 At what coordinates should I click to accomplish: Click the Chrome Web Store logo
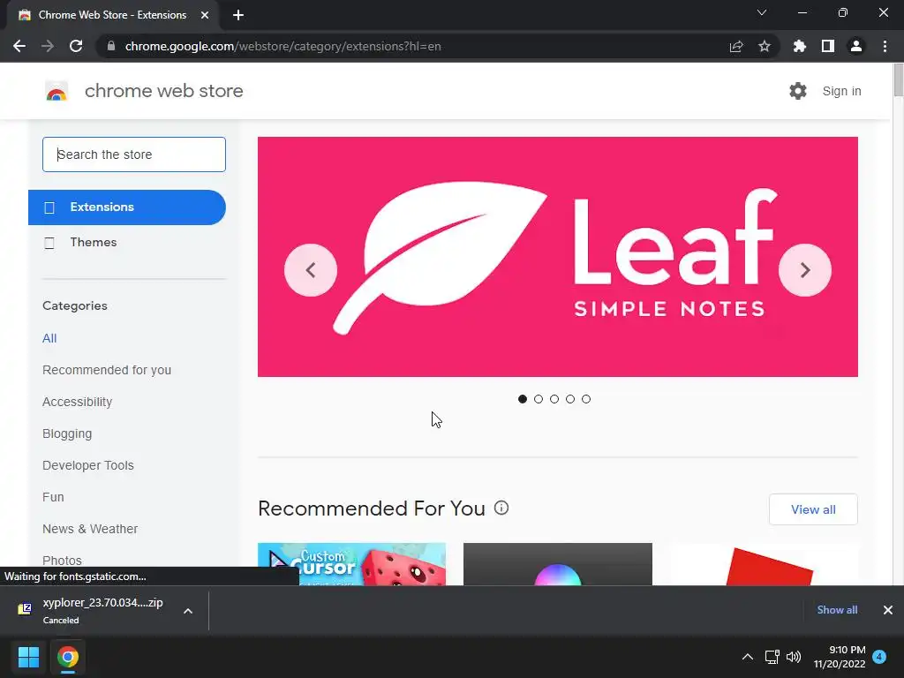[x=56, y=91]
